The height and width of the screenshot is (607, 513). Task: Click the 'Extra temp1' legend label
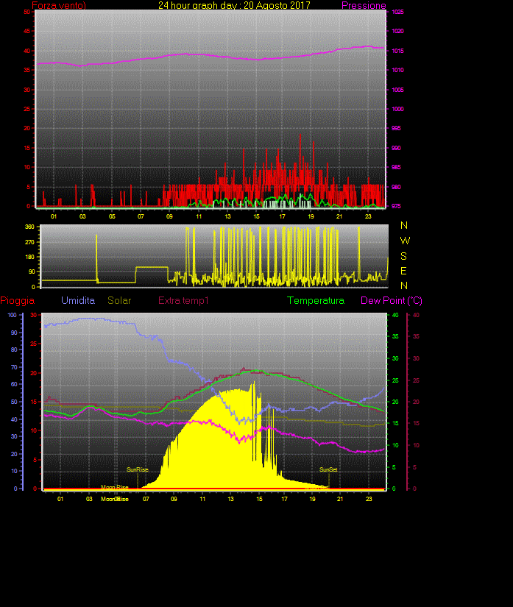coord(183,300)
